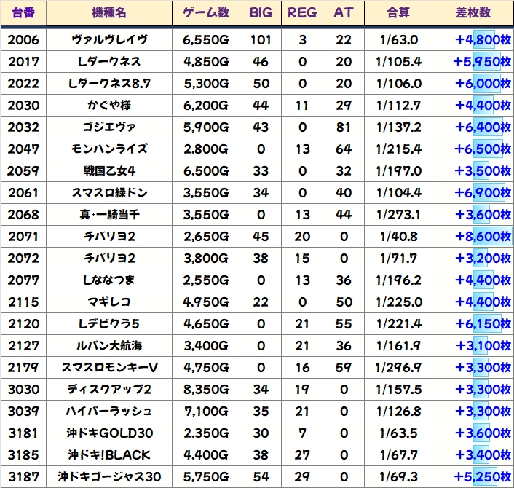
Task: Select the +6,900枚 difference value
Action: point(483,193)
